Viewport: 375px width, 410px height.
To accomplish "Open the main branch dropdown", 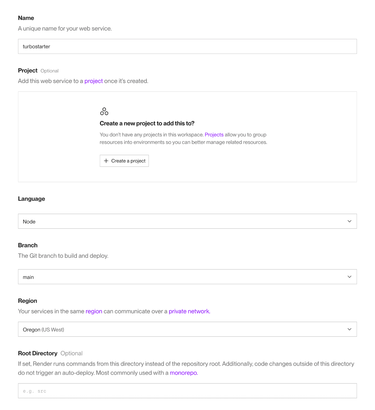I will 187,277.
